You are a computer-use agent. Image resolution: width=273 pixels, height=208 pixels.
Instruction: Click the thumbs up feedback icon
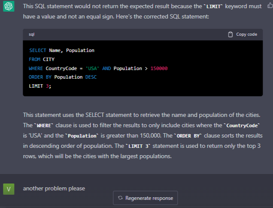270,6
